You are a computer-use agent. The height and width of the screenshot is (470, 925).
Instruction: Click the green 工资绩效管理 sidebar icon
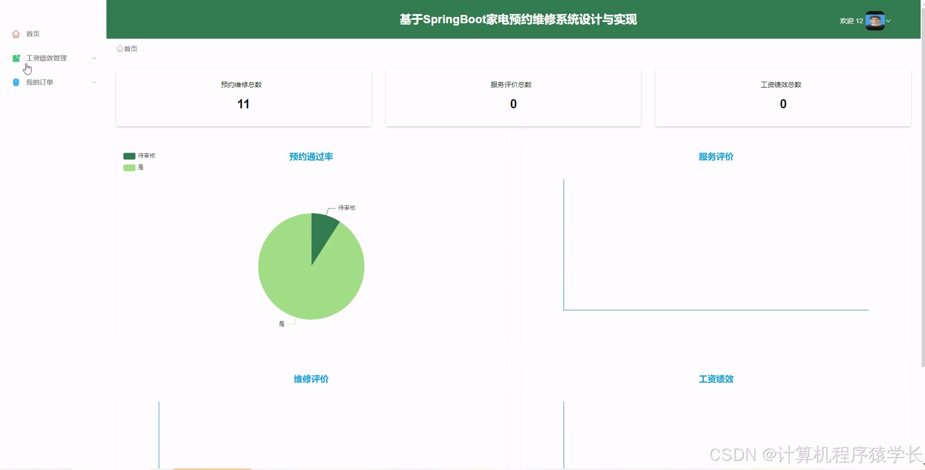pos(16,58)
